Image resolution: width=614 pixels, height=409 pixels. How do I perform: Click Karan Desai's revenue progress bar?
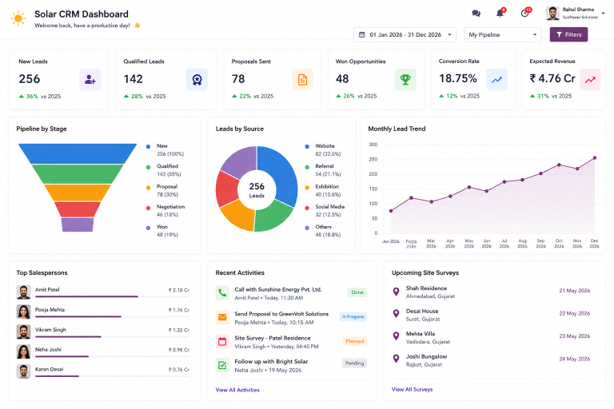pyautogui.click(x=113, y=376)
